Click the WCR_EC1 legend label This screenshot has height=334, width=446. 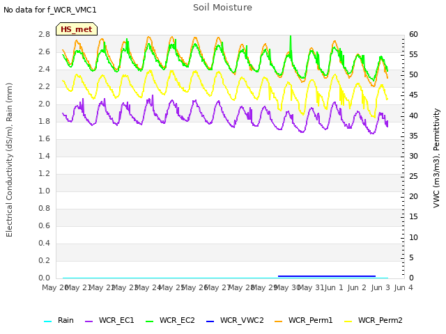[x=116, y=320]
